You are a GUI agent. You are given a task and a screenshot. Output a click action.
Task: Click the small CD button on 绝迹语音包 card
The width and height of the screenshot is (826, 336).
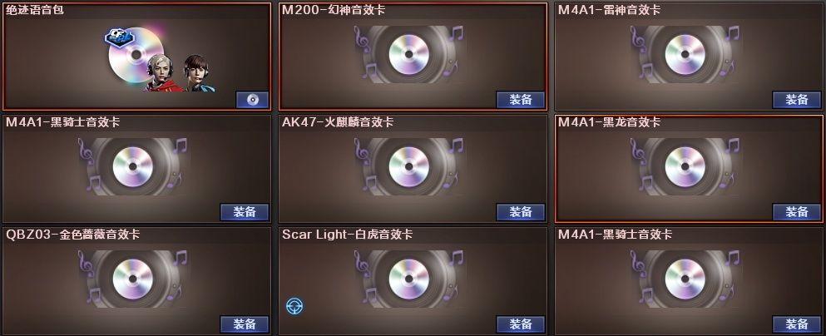252,100
